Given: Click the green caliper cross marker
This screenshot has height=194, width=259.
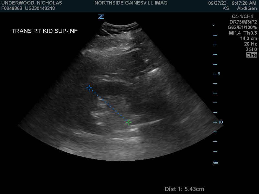Looking at the screenshot, I should [x=129, y=122].
